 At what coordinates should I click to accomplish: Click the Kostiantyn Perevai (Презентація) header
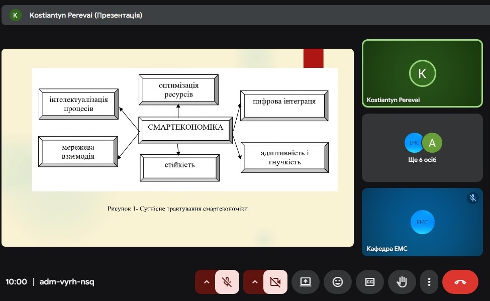tap(86, 15)
